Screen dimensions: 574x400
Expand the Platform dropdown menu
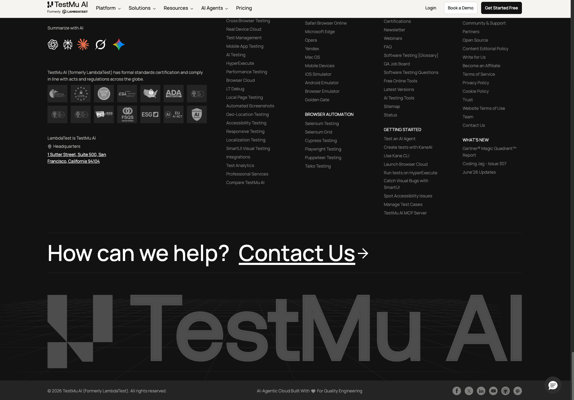108,8
